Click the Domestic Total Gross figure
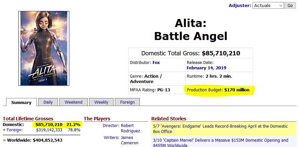 point(221,53)
